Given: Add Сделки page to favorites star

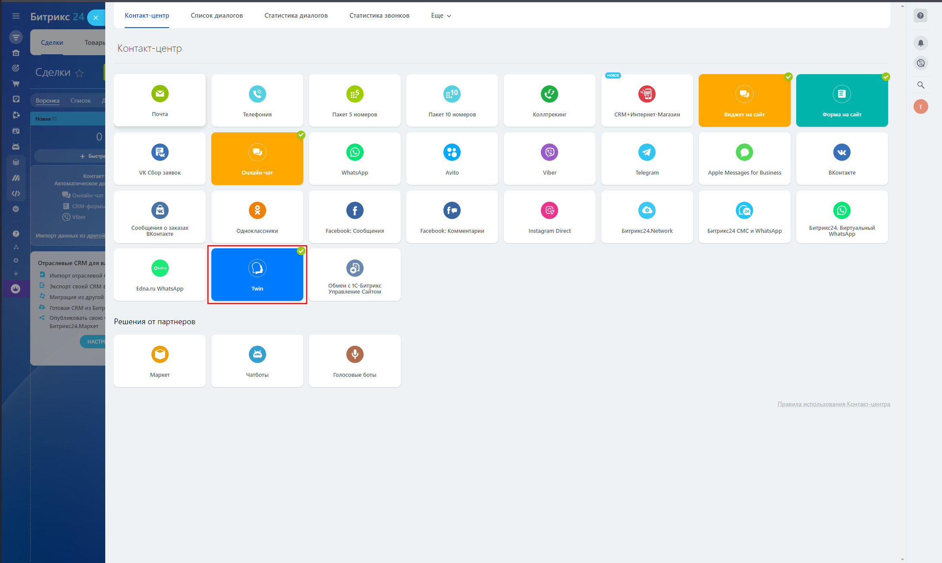Looking at the screenshot, I should (x=79, y=73).
